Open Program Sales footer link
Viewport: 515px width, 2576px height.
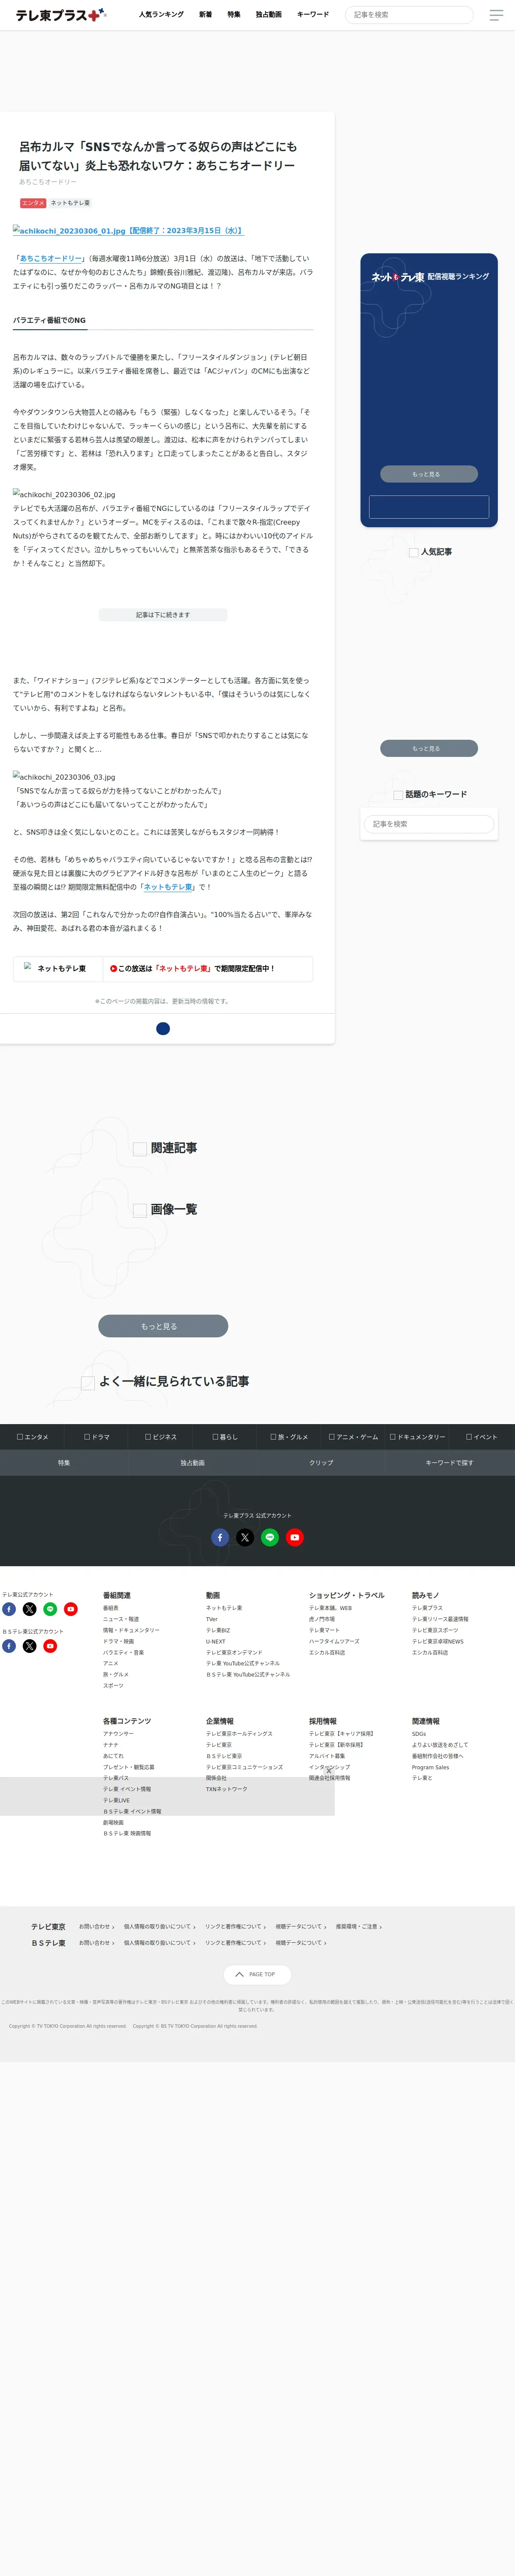pos(431,1767)
